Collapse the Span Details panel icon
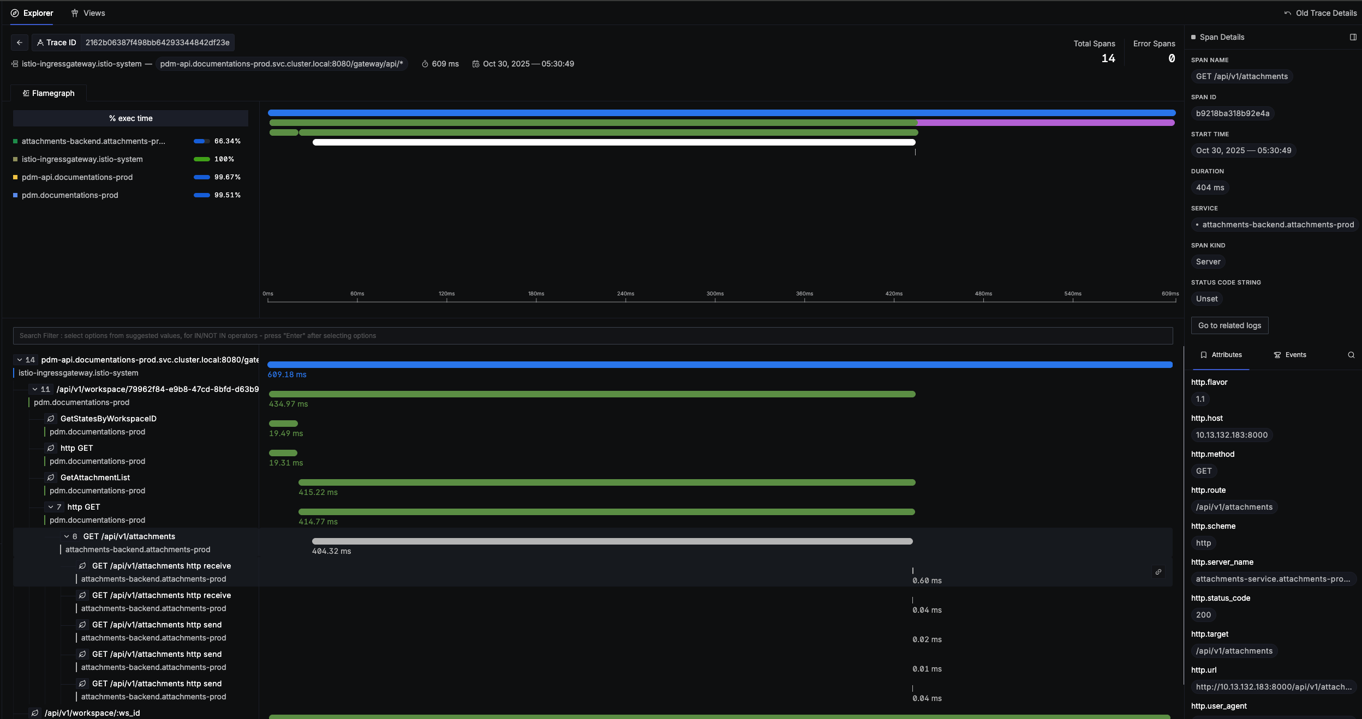 (1353, 37)
